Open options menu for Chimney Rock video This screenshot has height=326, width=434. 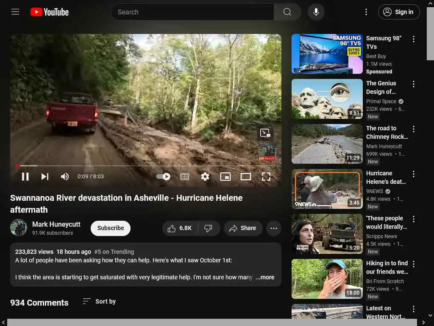[414, 129]
